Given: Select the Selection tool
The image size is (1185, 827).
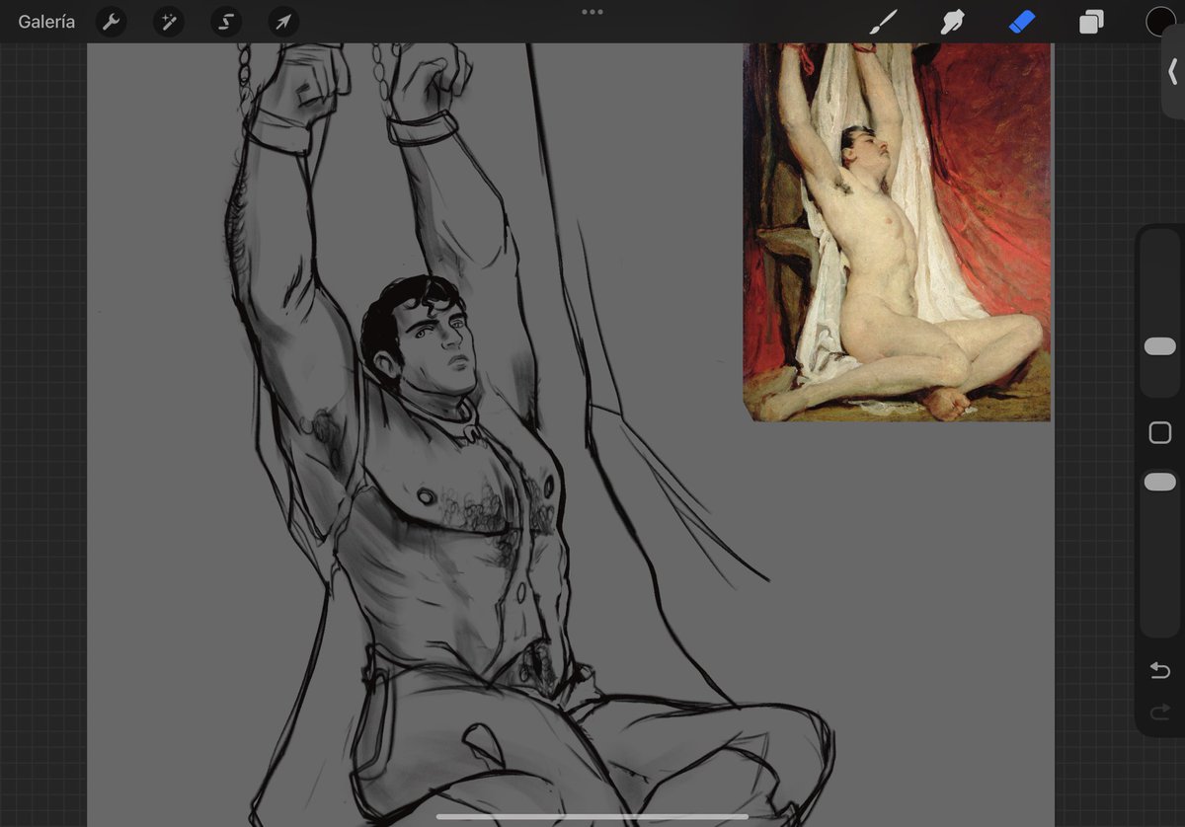Looking at the screenshot, I should tap(225, 21).
